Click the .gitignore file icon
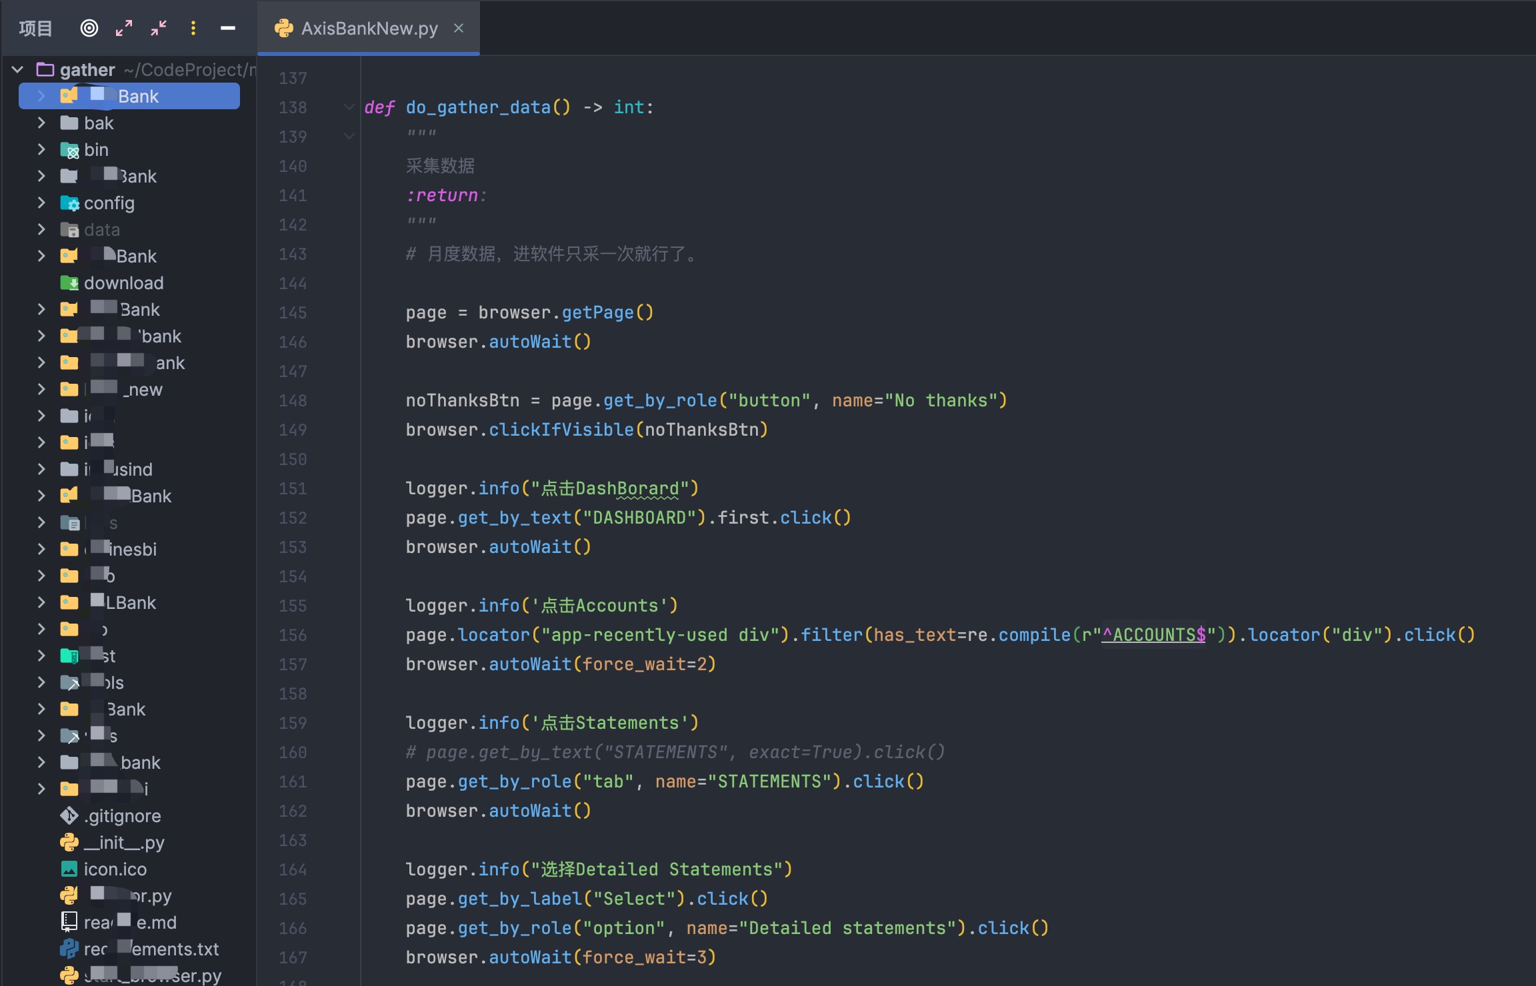 click(69, 815)
